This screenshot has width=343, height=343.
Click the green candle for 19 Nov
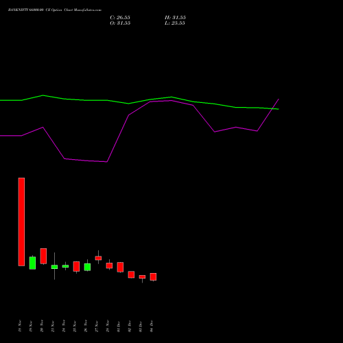[32, 263]
